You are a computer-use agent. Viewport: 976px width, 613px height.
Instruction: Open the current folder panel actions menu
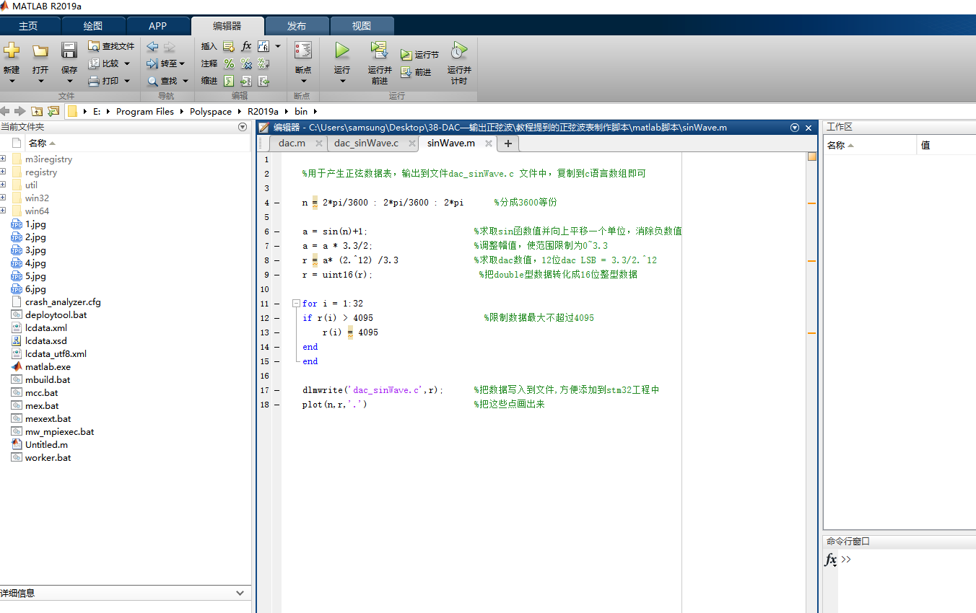(243, 127)
